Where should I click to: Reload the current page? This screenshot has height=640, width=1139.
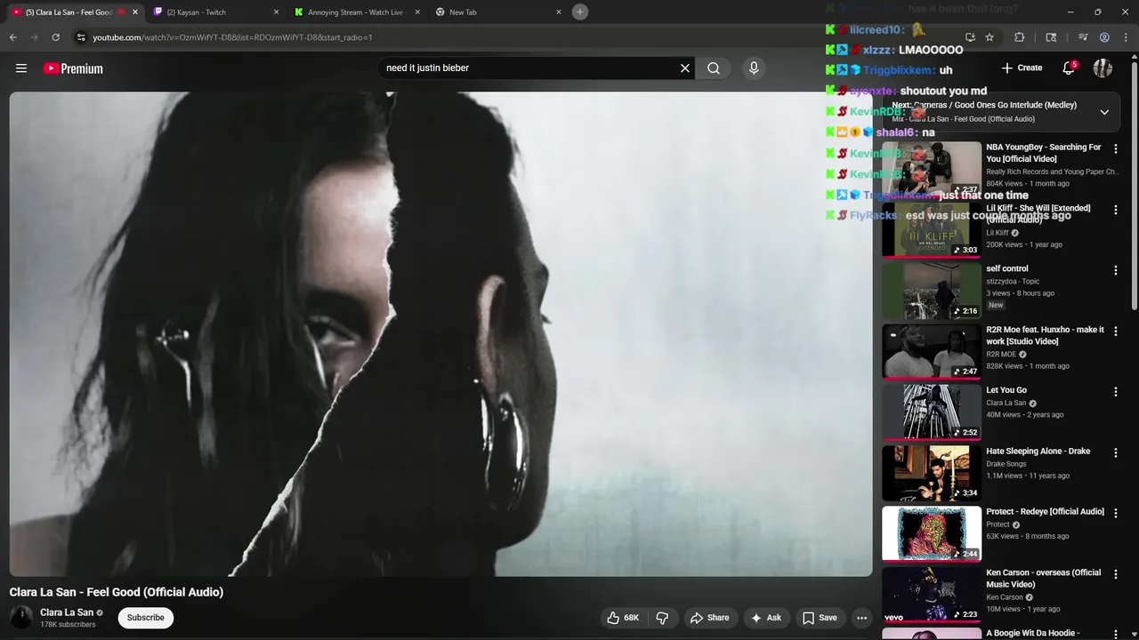[55, 37]
